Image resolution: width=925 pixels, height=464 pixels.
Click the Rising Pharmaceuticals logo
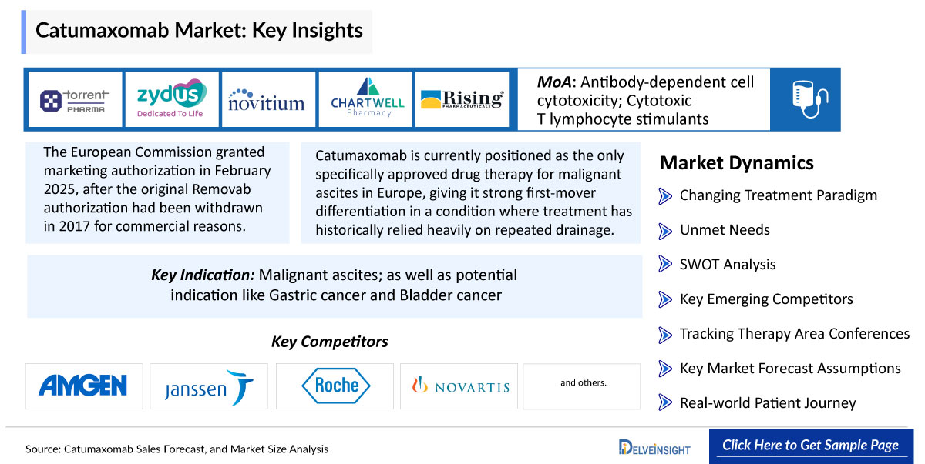coord(462,100)
